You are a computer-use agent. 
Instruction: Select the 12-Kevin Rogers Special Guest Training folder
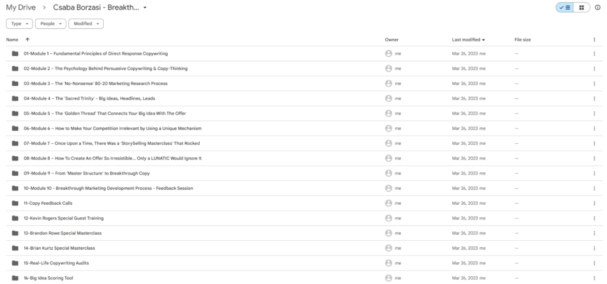point(304,218)
